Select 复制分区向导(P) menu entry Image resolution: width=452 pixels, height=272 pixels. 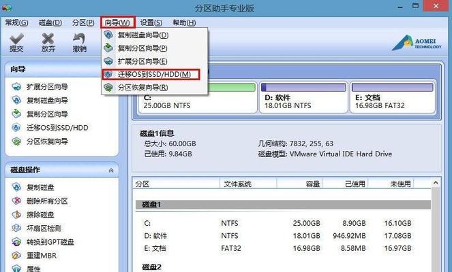[155, 48]
